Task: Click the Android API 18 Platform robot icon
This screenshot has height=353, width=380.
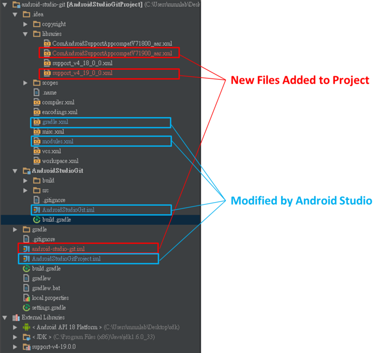Action: [x=27, y=327]
